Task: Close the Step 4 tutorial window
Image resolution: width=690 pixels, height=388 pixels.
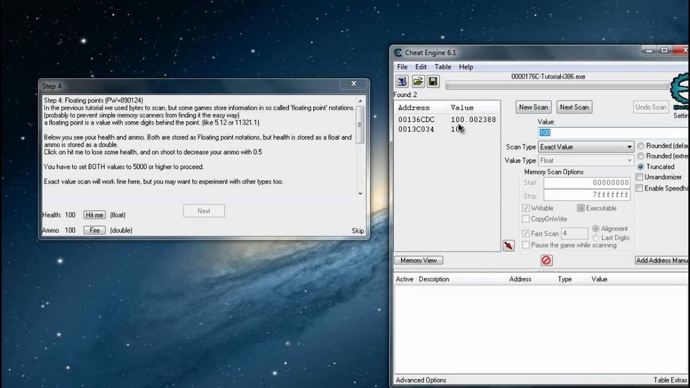Action: 354,84
